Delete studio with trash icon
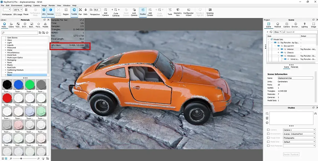The width and height of the screenshot is (318, 161). [x=267, y=118]
